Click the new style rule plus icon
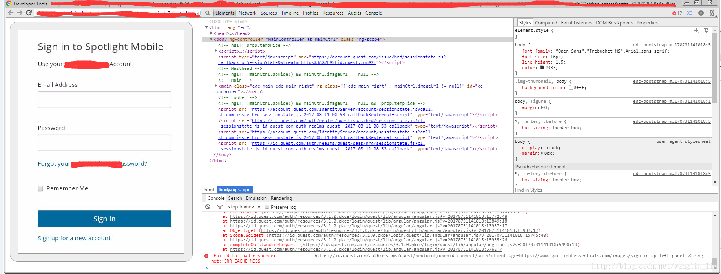 point(697,30)
